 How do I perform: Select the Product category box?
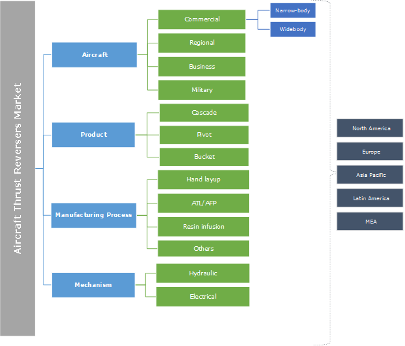[94, 135]
